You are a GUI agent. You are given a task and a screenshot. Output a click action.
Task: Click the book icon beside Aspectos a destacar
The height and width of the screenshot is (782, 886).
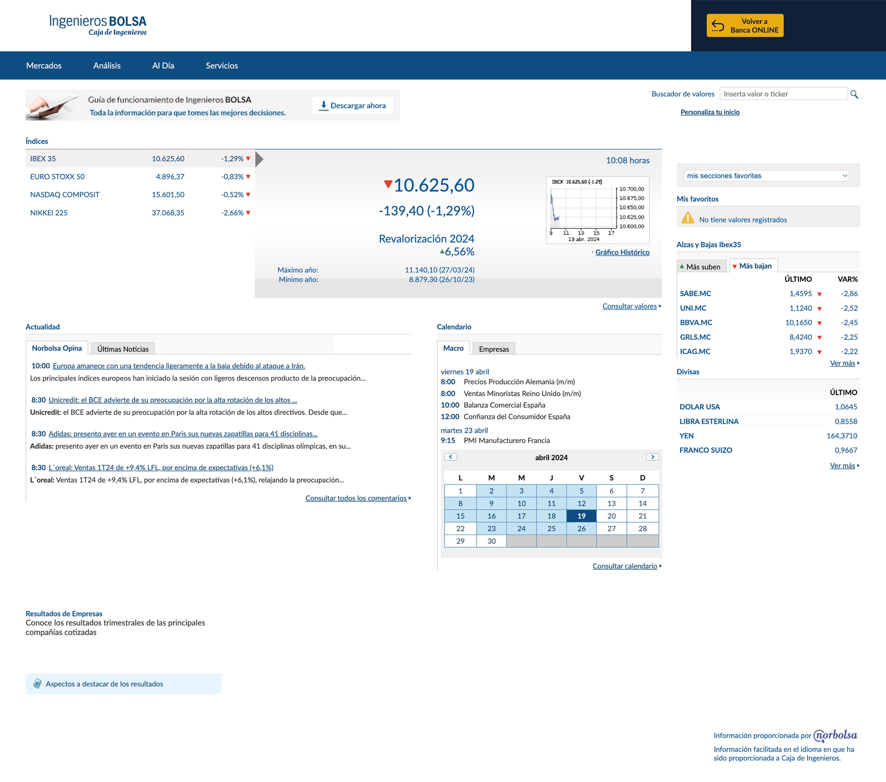(x=38, y=684)
